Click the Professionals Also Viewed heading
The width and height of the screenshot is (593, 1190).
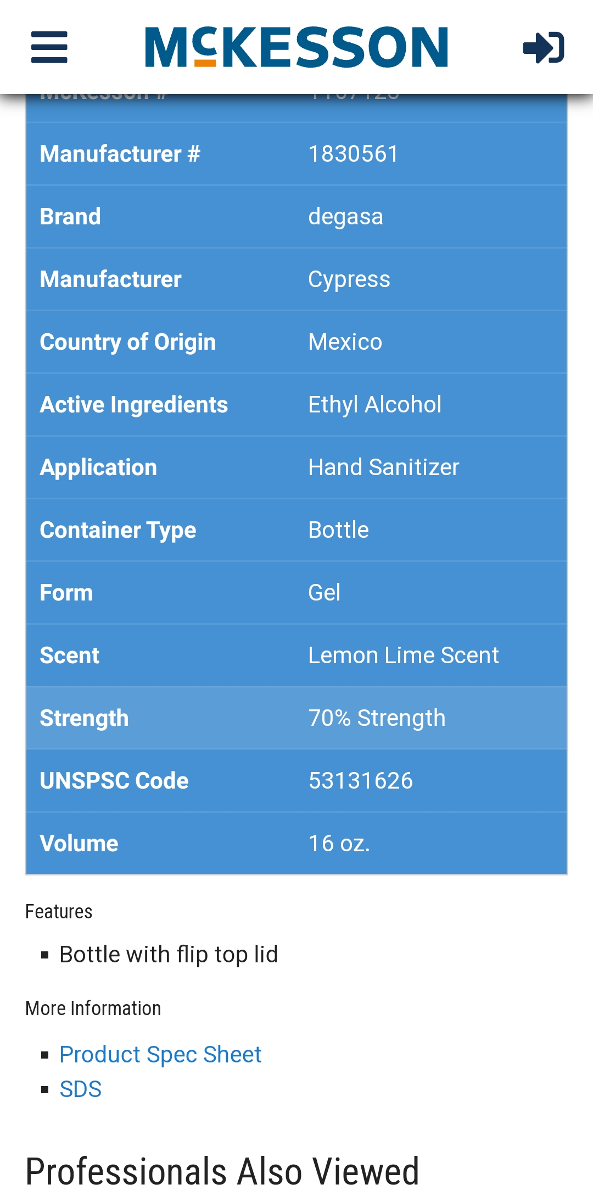tap(222, 1171)
